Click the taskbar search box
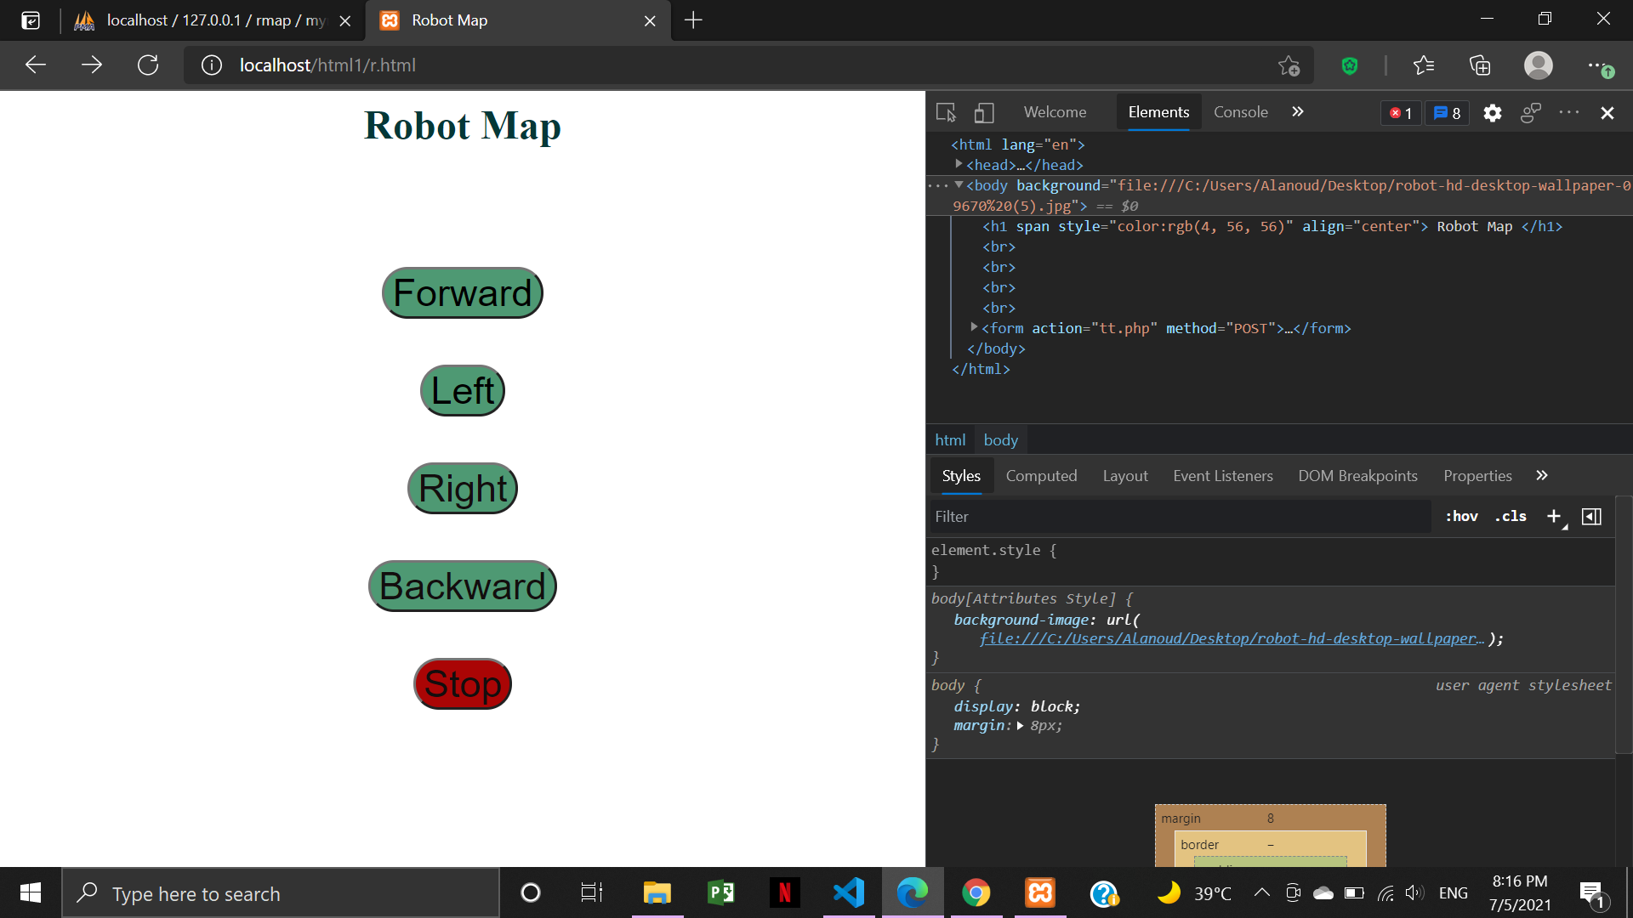This screenshot has width=1633, height=918. 281,893
